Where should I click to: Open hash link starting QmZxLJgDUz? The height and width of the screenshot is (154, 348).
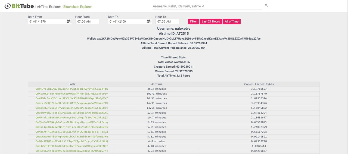(72, 127)
